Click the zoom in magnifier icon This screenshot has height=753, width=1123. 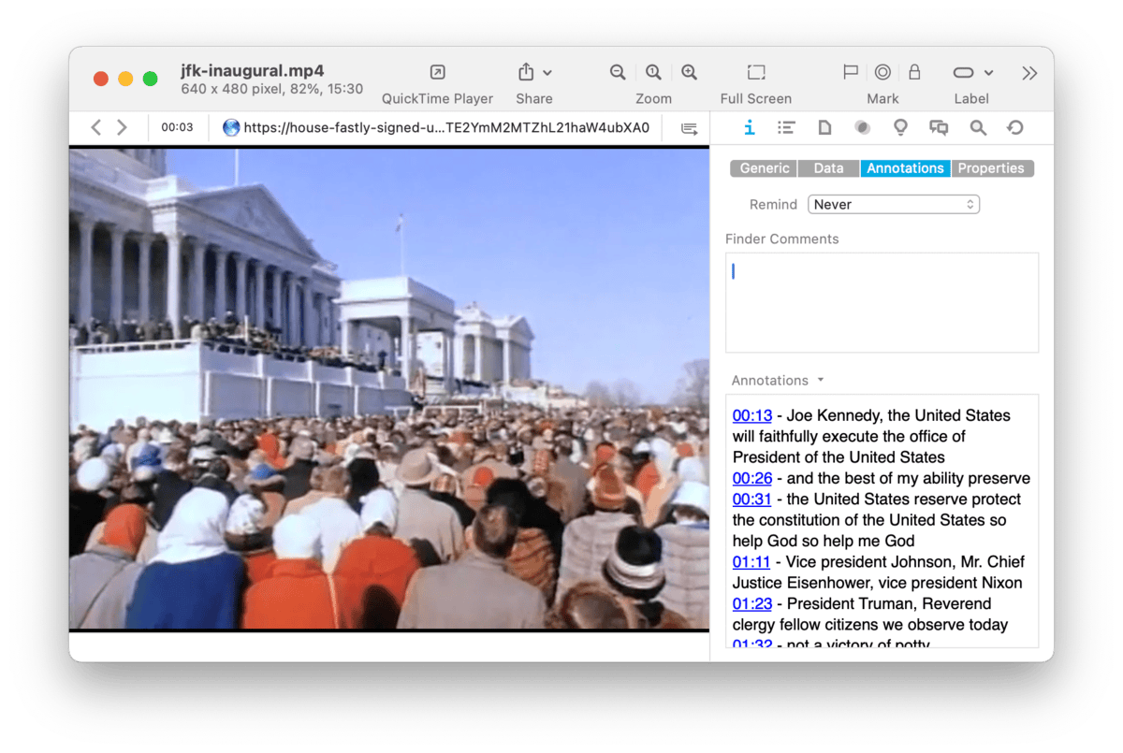[689, 73]
